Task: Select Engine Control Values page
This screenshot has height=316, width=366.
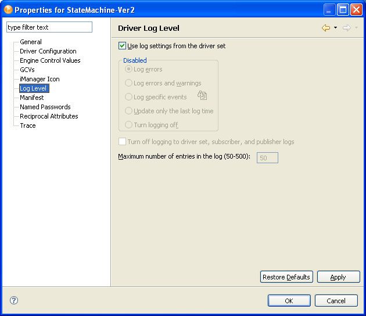Action: tap(50, 60)
